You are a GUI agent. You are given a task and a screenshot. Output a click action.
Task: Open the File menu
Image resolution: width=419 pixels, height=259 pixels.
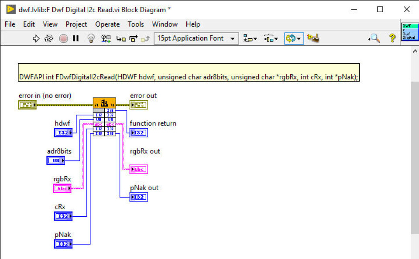click(x=10, y=24)
